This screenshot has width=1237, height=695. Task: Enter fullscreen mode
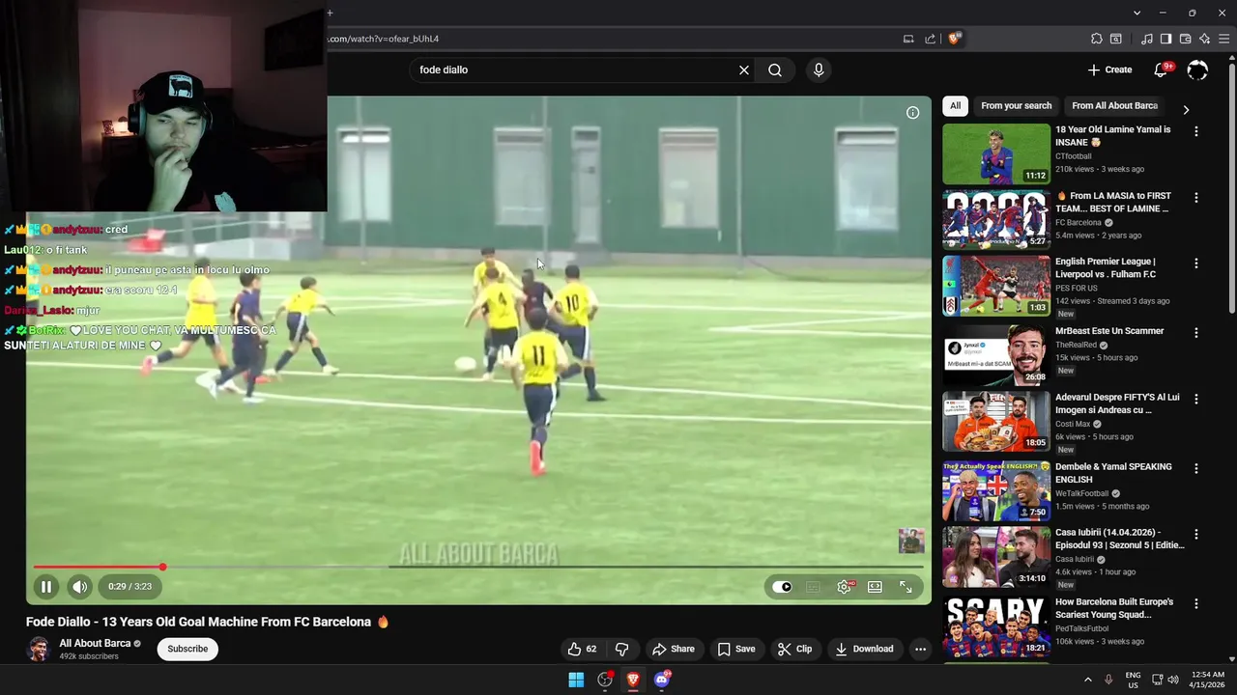(x=906, y=587)
